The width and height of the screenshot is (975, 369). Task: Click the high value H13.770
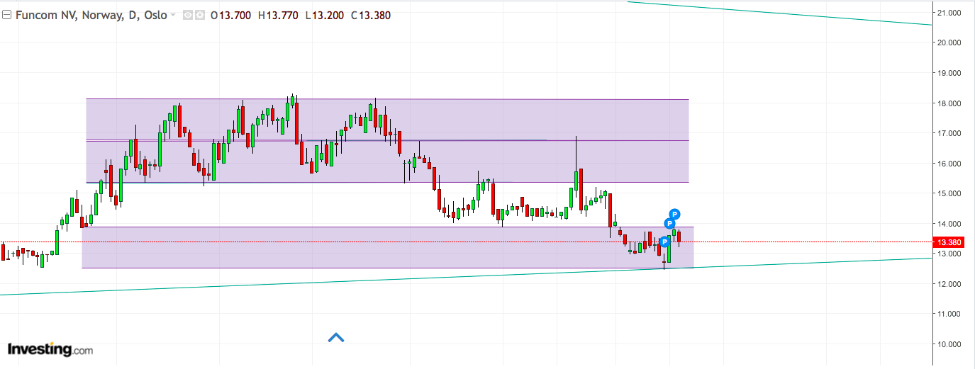pyautogui.click(x=278, y=15)
